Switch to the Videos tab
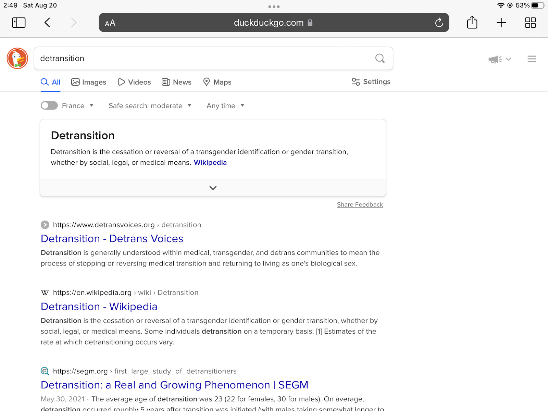The width and height of the screenshot is (548, 411). (134, 82)
